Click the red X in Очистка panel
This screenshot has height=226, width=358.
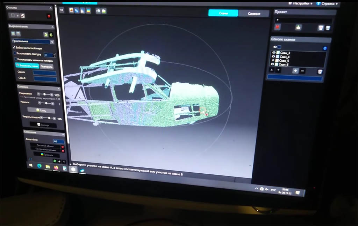pyautogui.click(x=49, y=16)
